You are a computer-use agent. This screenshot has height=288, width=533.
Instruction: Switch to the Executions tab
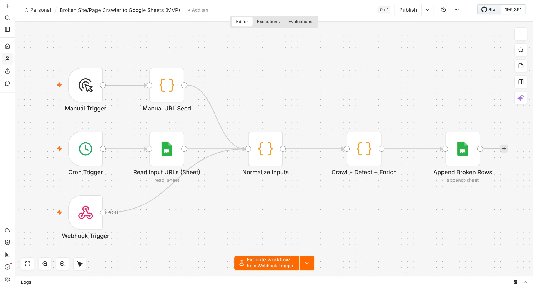[x=268, y=22]
